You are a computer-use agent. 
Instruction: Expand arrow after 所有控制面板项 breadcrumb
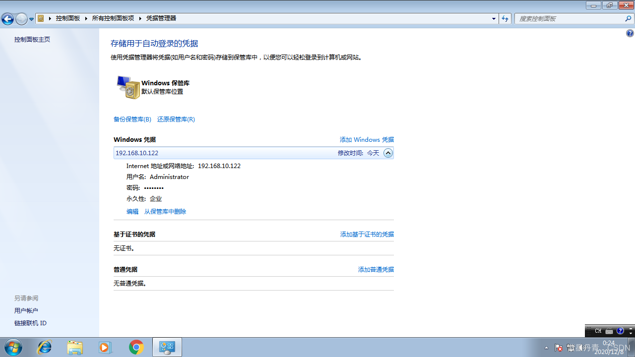pyautogui.click(x=140, y=18)
